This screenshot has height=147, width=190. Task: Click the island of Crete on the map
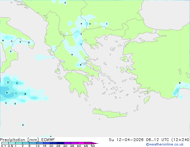tap(110, 113)
